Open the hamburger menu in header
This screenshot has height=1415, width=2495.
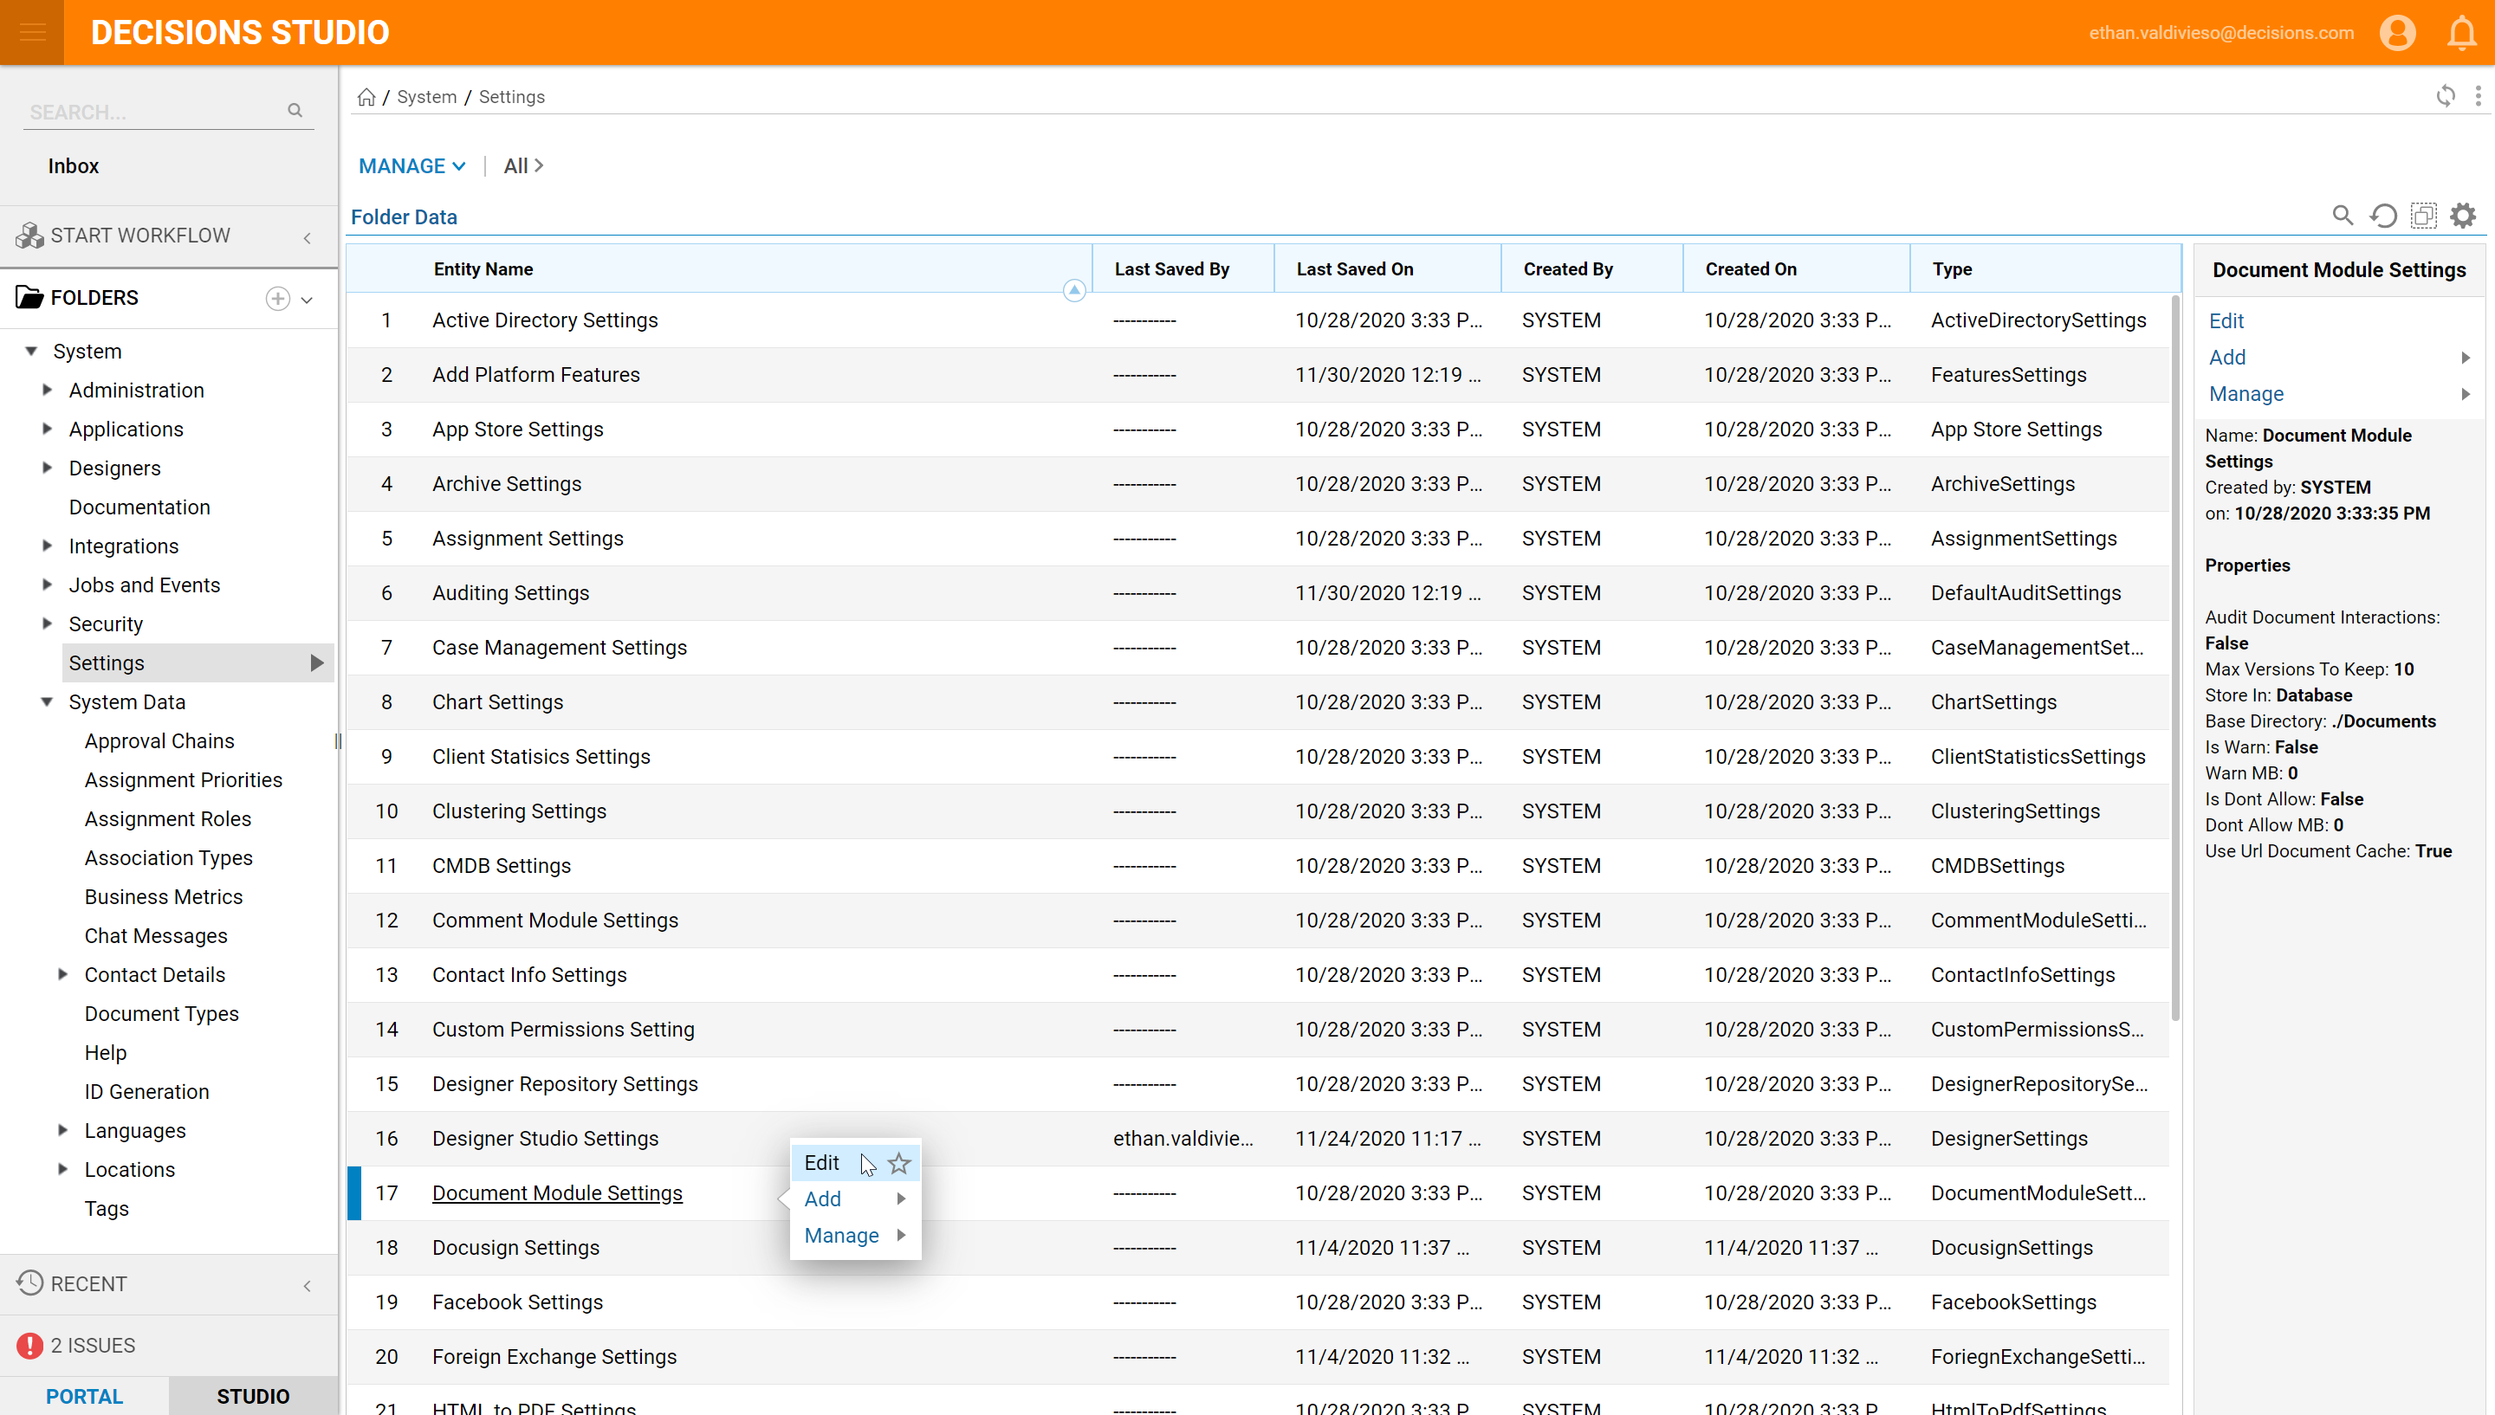coord(32,32)
